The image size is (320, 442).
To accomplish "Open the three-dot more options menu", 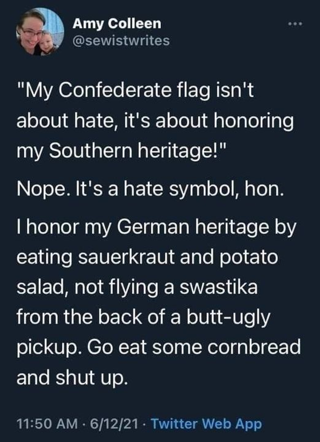I will (295, 24).
